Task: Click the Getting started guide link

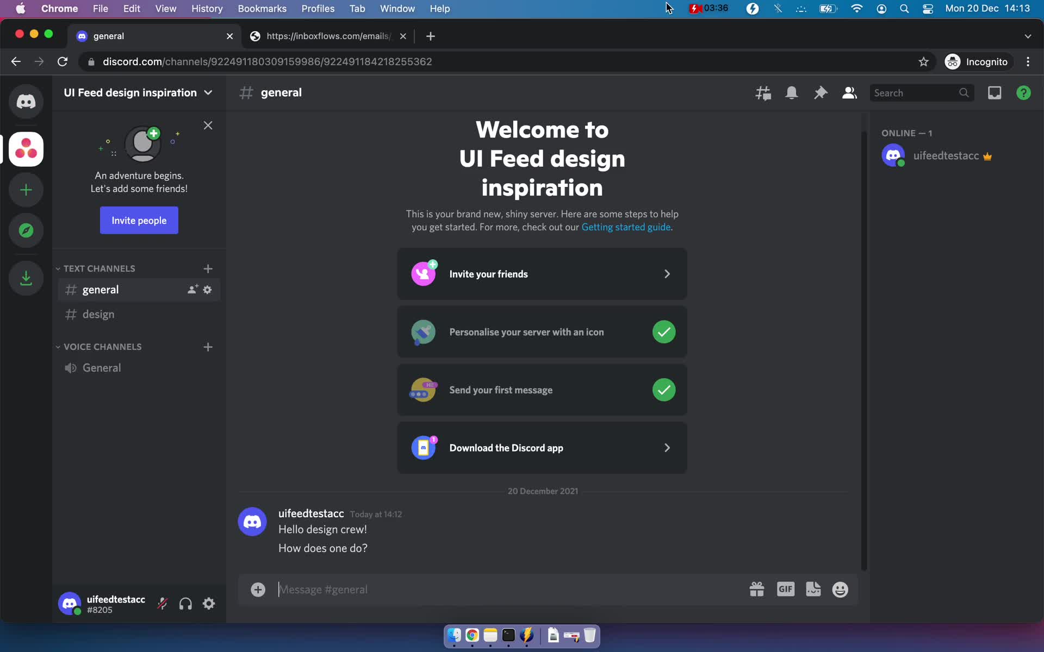Action: [625, 228]
